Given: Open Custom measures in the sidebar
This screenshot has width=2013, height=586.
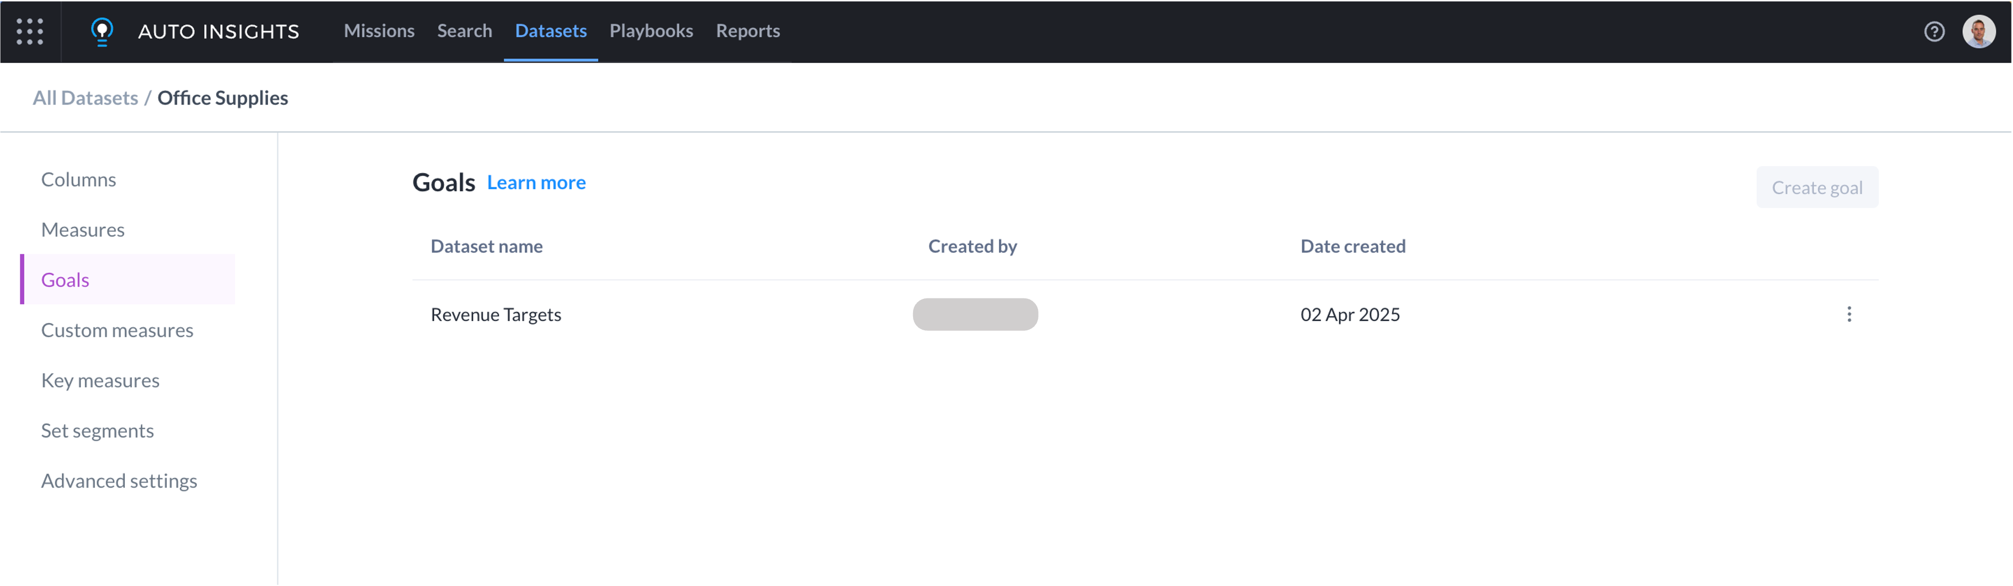Looking at the screenshot, I should [117, 330].
